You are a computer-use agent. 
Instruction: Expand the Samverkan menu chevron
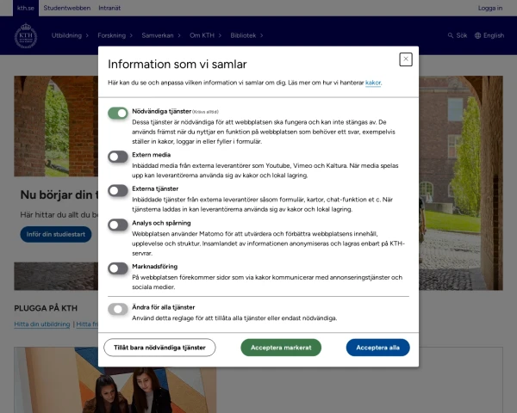point(179,35)
